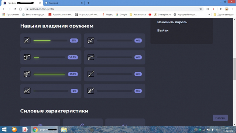Image resolution: width=236 pixels, height=133 pixels.
Task: Click the assault rifle icon with 51% skill
Action: [27, 41]
